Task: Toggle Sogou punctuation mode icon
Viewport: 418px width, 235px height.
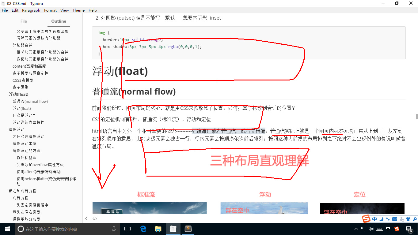Action: tap(388, 219)
